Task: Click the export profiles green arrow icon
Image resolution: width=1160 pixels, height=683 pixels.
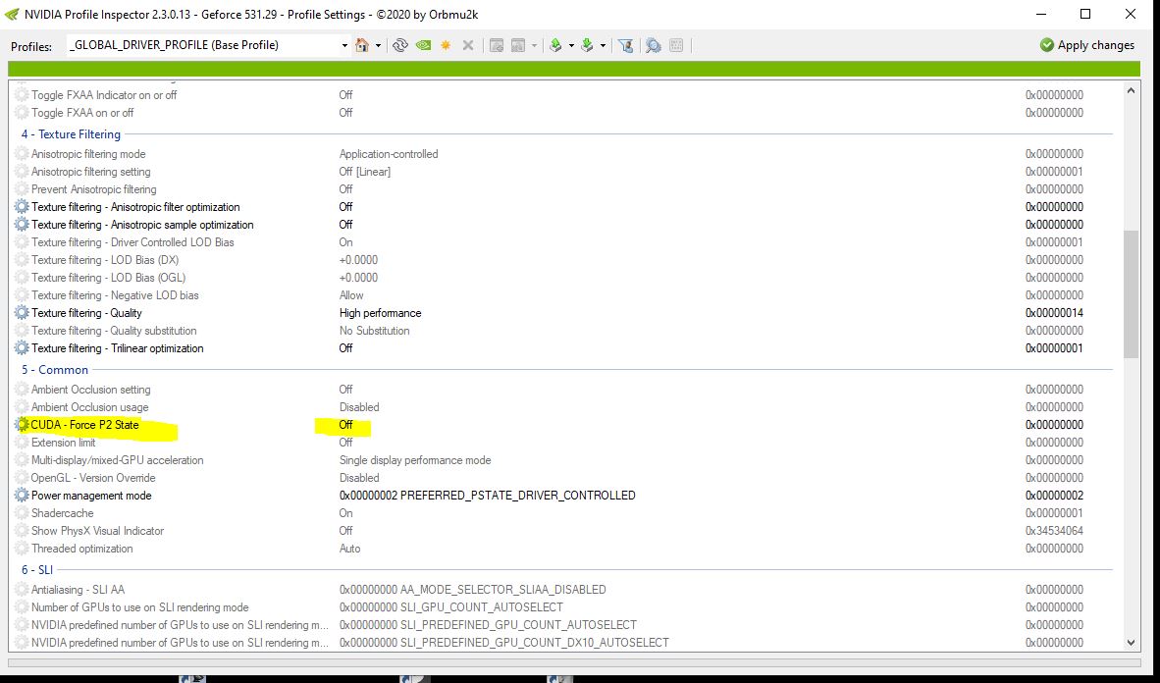Action: [555, 45]
